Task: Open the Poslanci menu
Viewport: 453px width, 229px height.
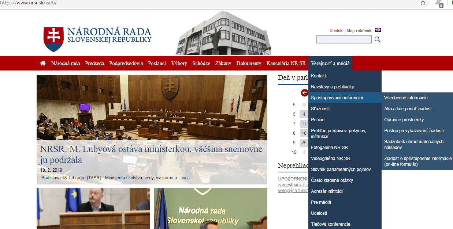Action: 157,63
